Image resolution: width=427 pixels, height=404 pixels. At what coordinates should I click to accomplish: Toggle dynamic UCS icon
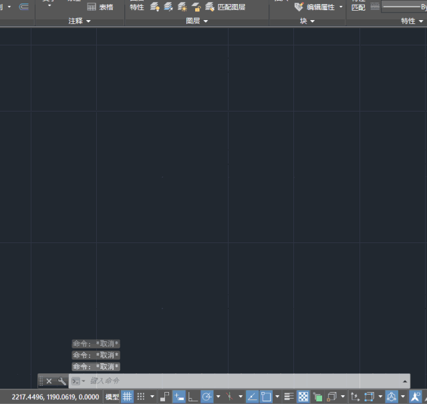click(355, 397)
